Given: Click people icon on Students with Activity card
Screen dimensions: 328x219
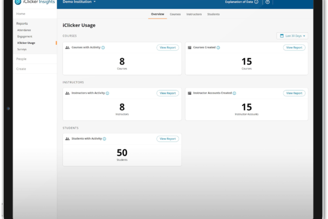Looking at the screenshot, I should [67, 139].
